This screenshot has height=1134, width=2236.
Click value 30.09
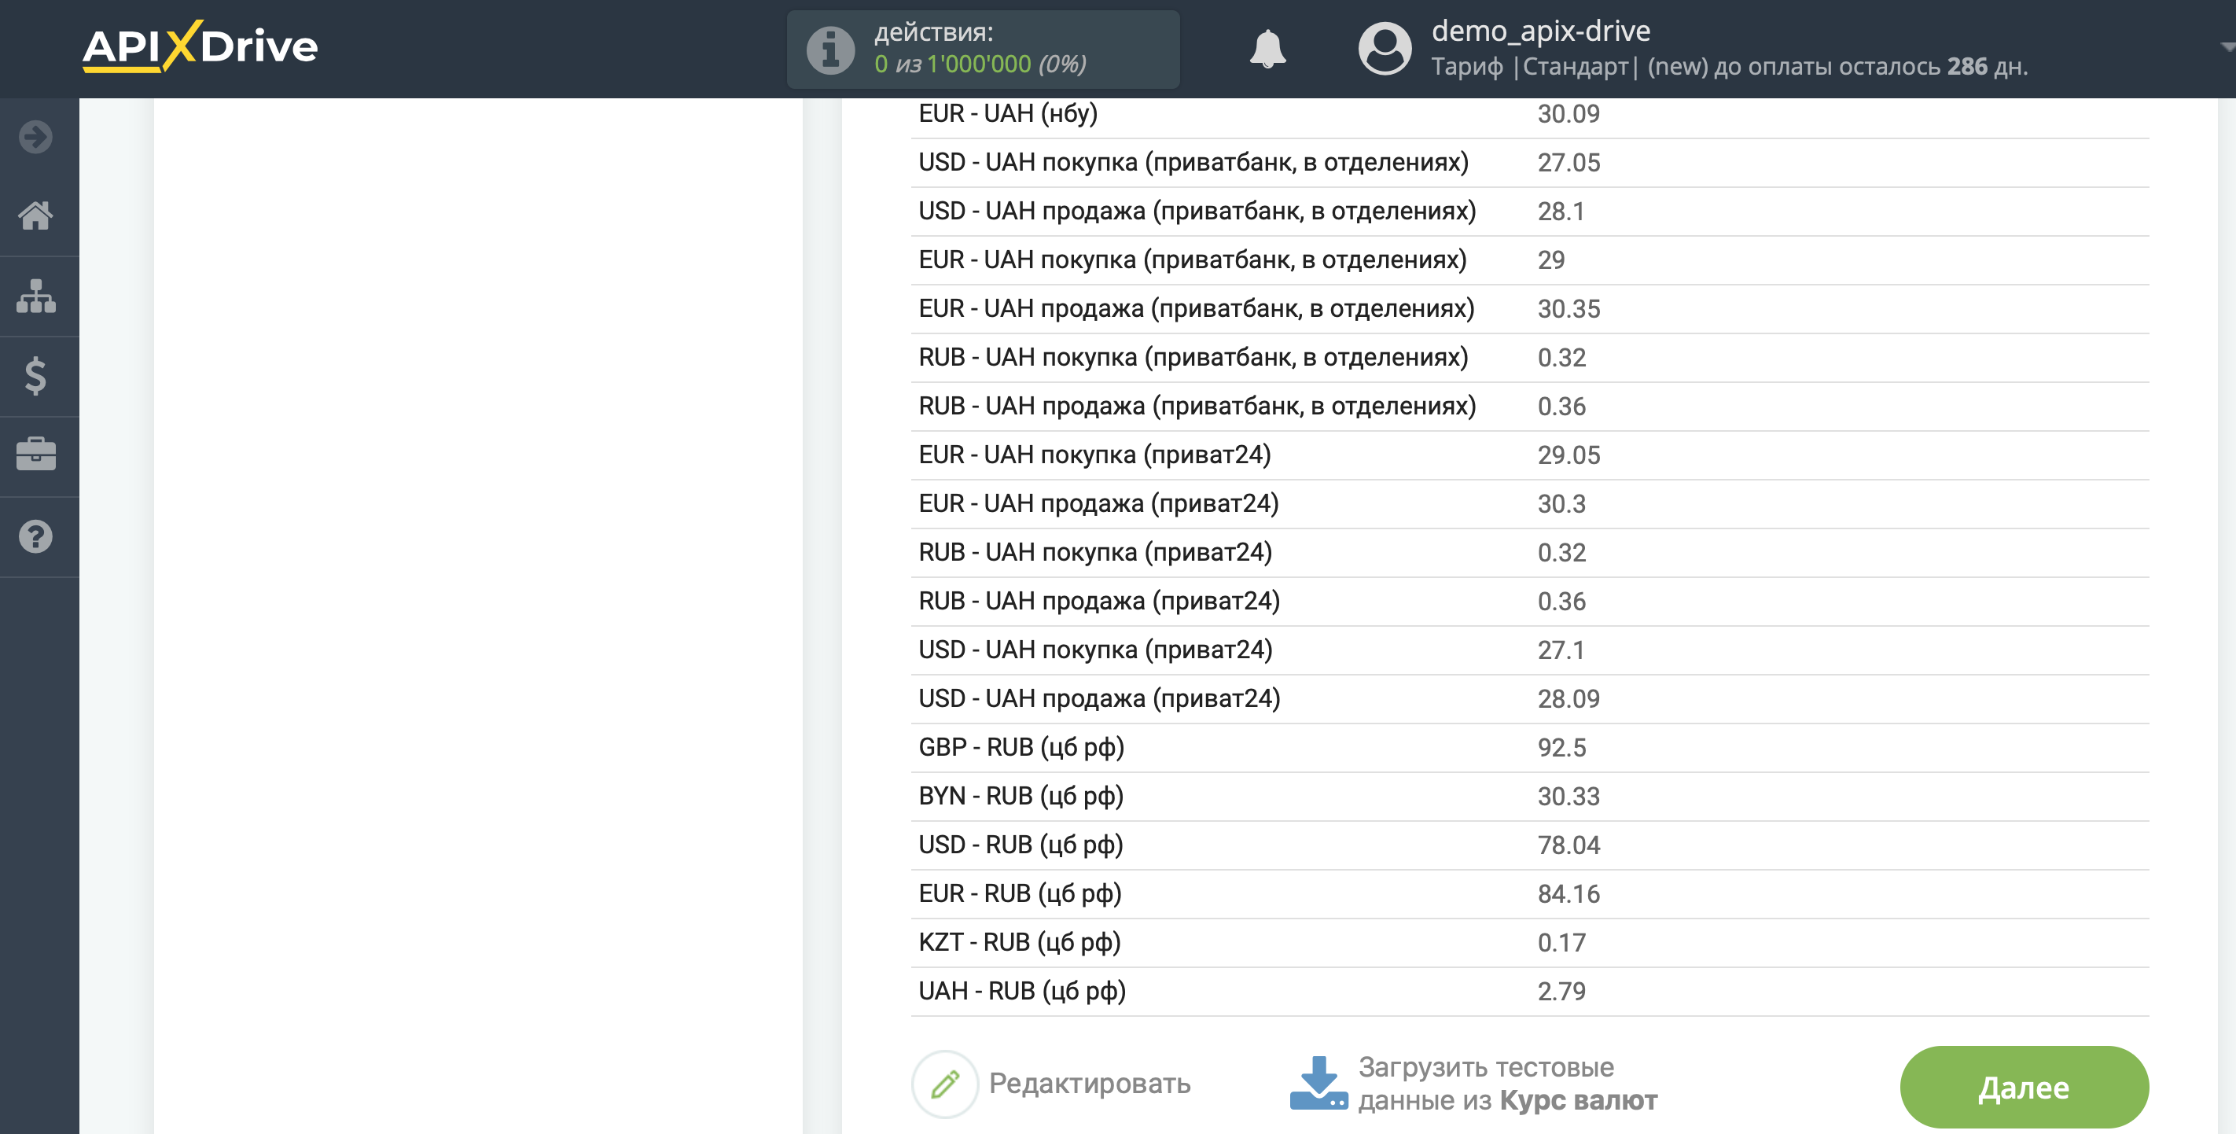[1569, 114]
